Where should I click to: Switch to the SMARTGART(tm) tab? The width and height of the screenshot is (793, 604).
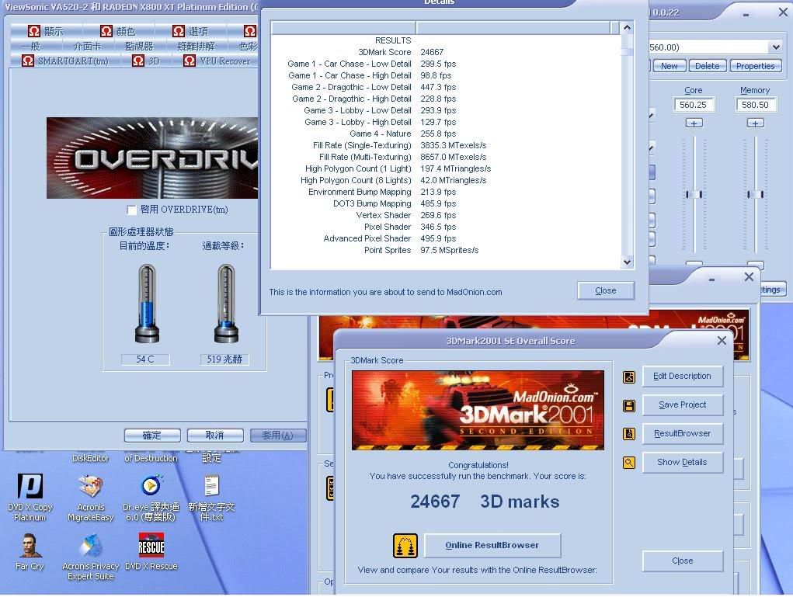[x=65, y=61]
